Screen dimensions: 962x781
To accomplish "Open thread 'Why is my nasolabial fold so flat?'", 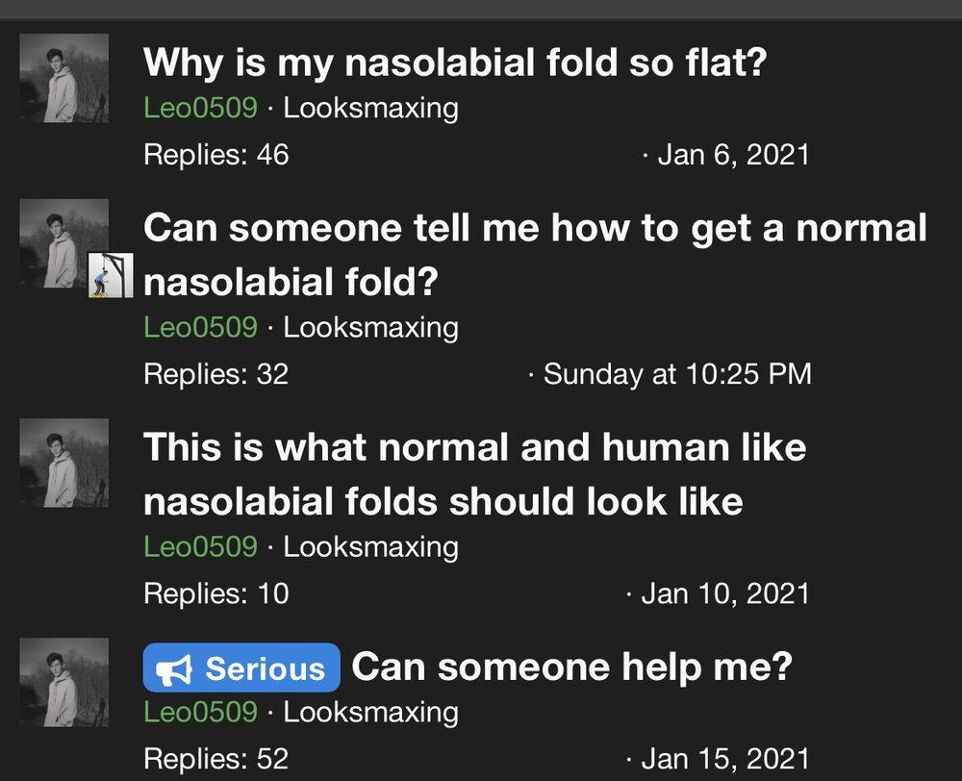I will [x=455, y=63].
